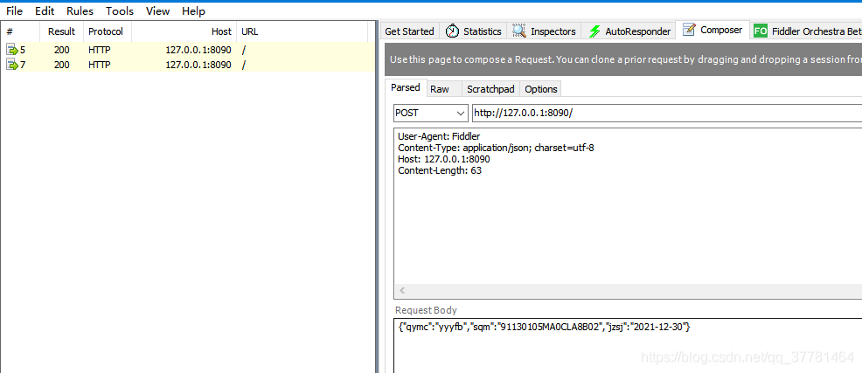Switch to the AutoResponder tab
The height and width of the screenshot is (373, 862).
coord(630,31)
